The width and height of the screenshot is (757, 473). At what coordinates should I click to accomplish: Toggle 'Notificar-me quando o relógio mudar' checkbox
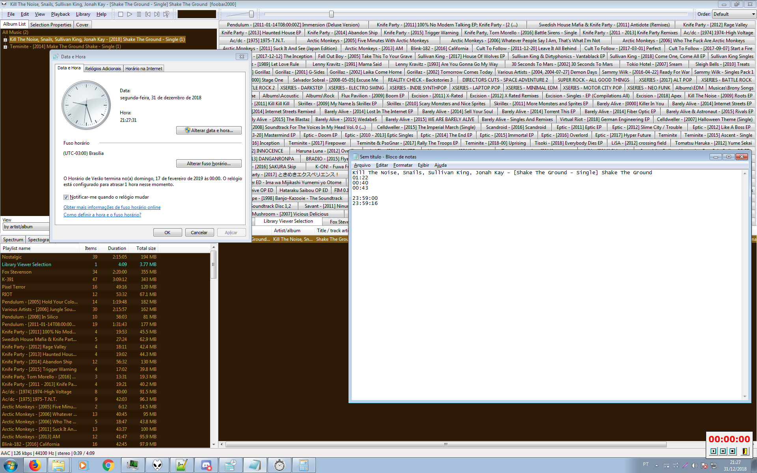pyautogui.click(x=66, y=197)
